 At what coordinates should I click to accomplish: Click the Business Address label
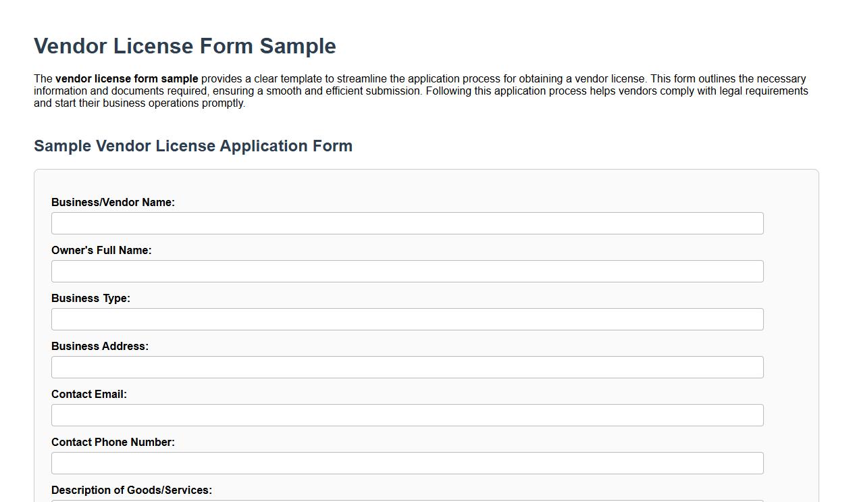pos(101,346)
